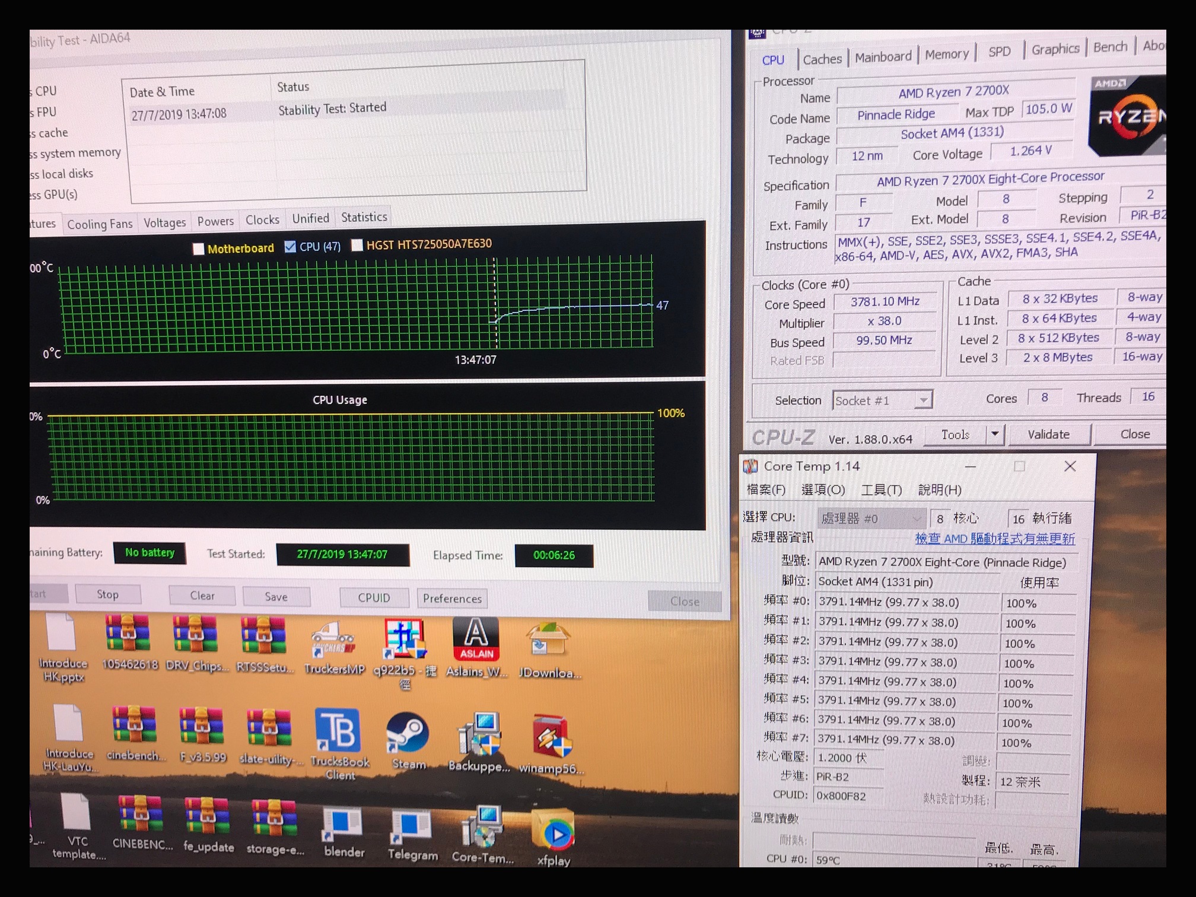Open the Unified tab in AIDA64
The width and height of the screenshot is (1196, 897).
pos(310,218)
